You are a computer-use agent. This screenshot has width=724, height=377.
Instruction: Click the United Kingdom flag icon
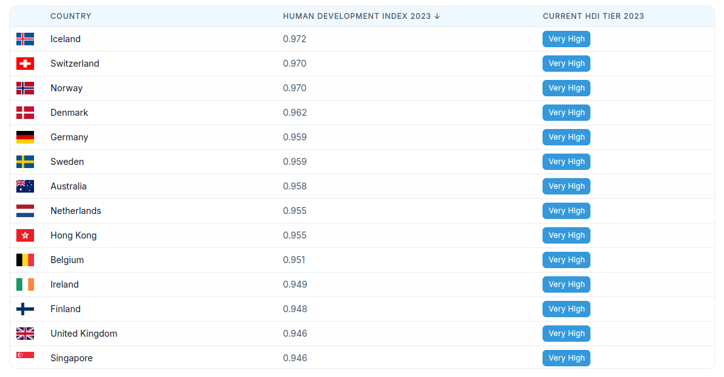(25, 333)
